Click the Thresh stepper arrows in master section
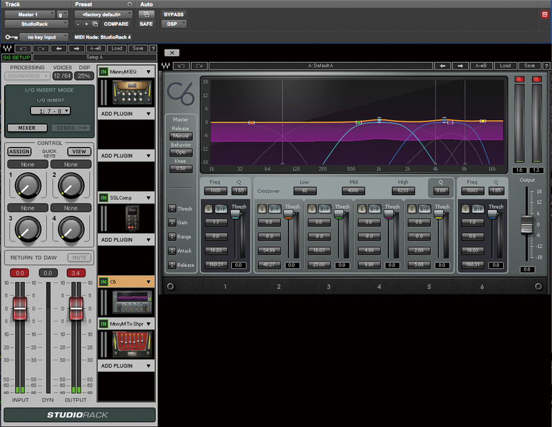 [x=172, y=208]
